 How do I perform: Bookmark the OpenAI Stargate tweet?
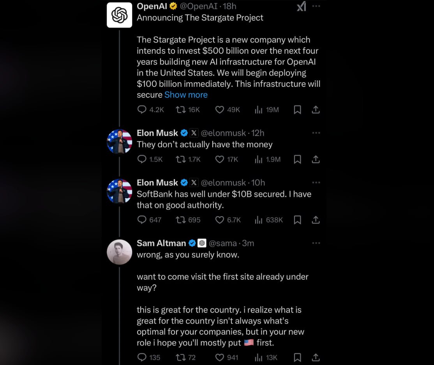297,110
